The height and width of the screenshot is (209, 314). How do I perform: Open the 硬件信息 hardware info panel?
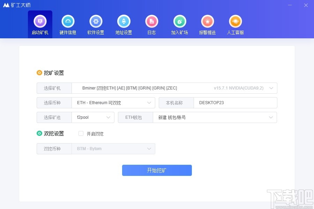[68, 21]
